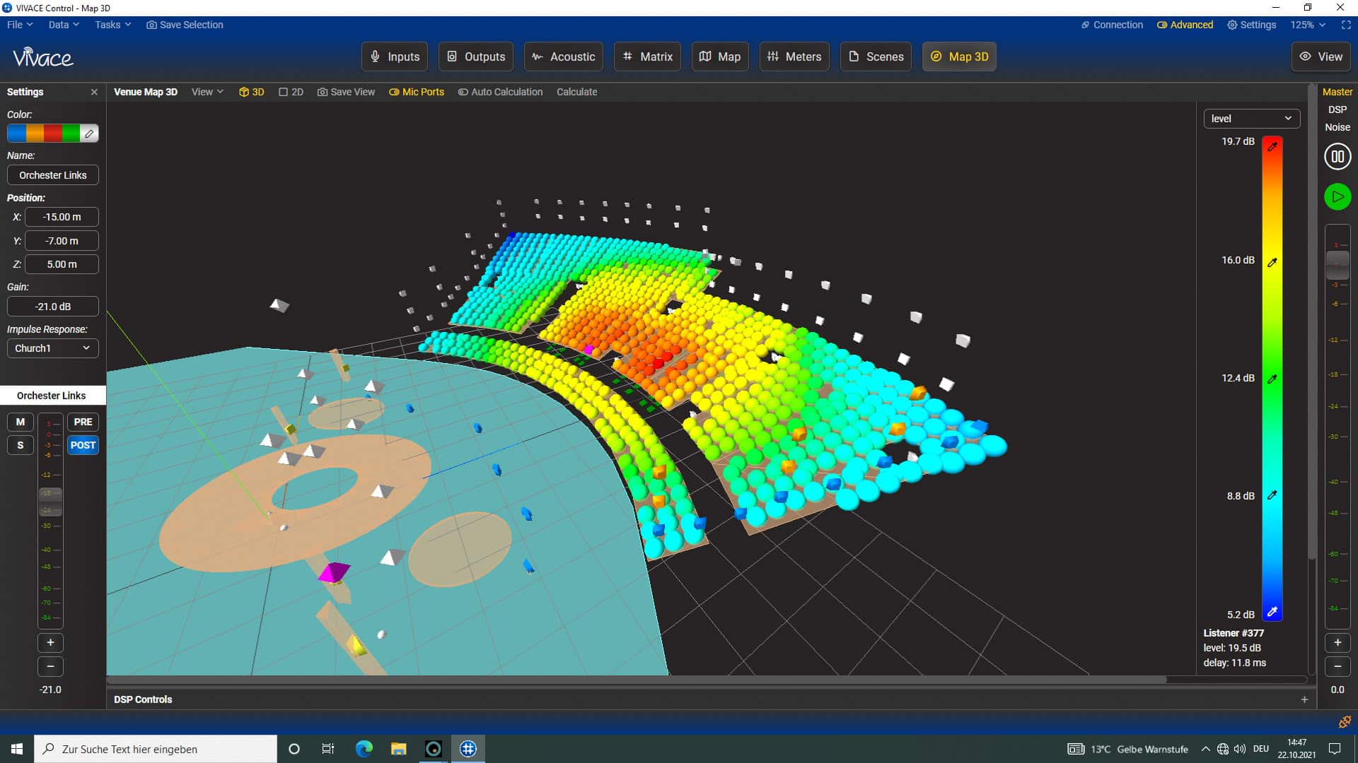The width and height of the screenshot is (1358, 763).
Task: Toggle Auto Calculation option
Action: [500, 93]
